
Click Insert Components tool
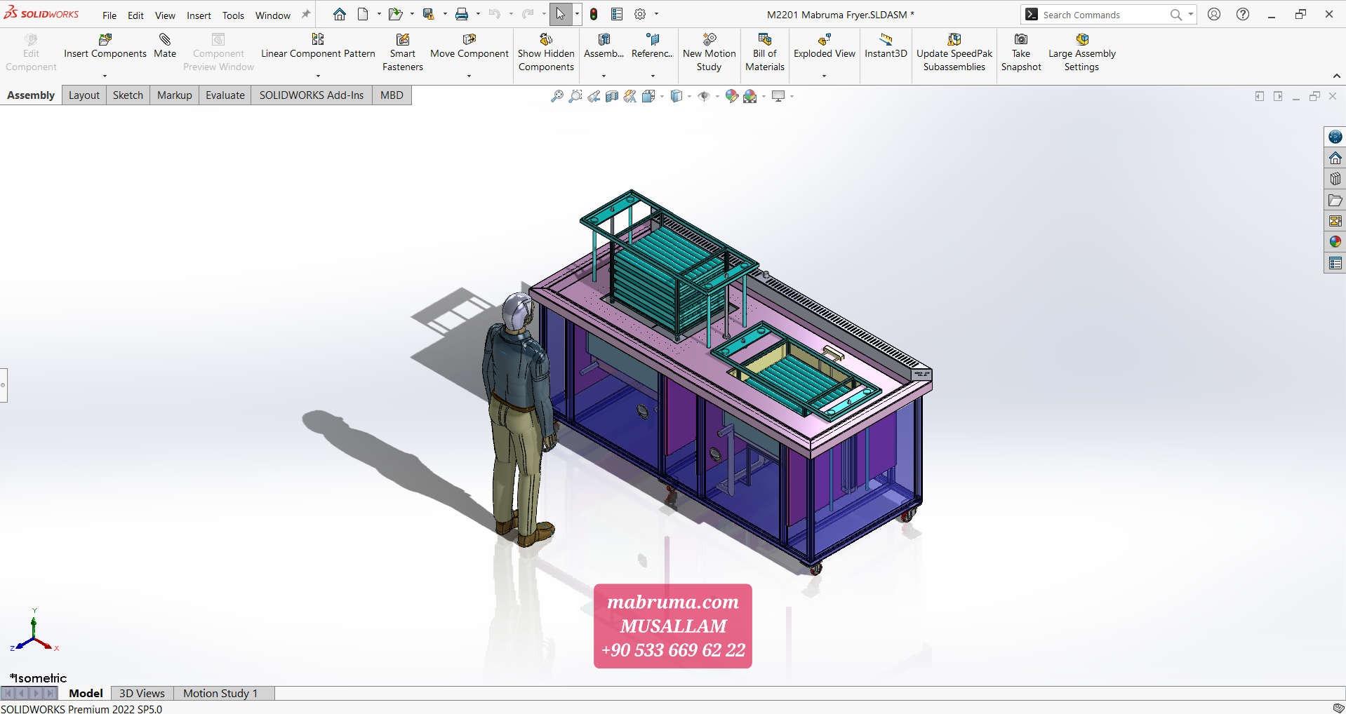tap(105, 46)
